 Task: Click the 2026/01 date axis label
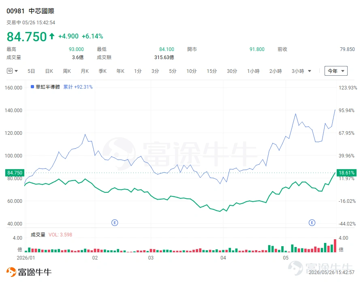click(x=26, y=257)
